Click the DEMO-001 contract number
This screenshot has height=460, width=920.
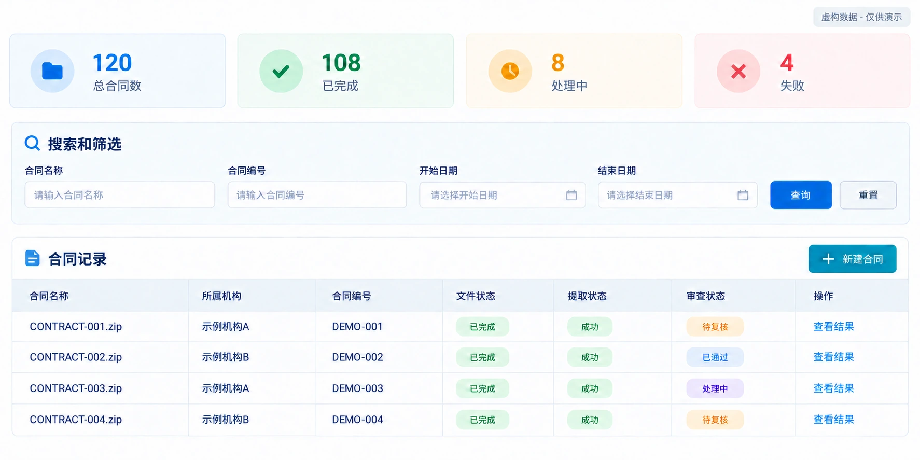[x=357, y=327]
